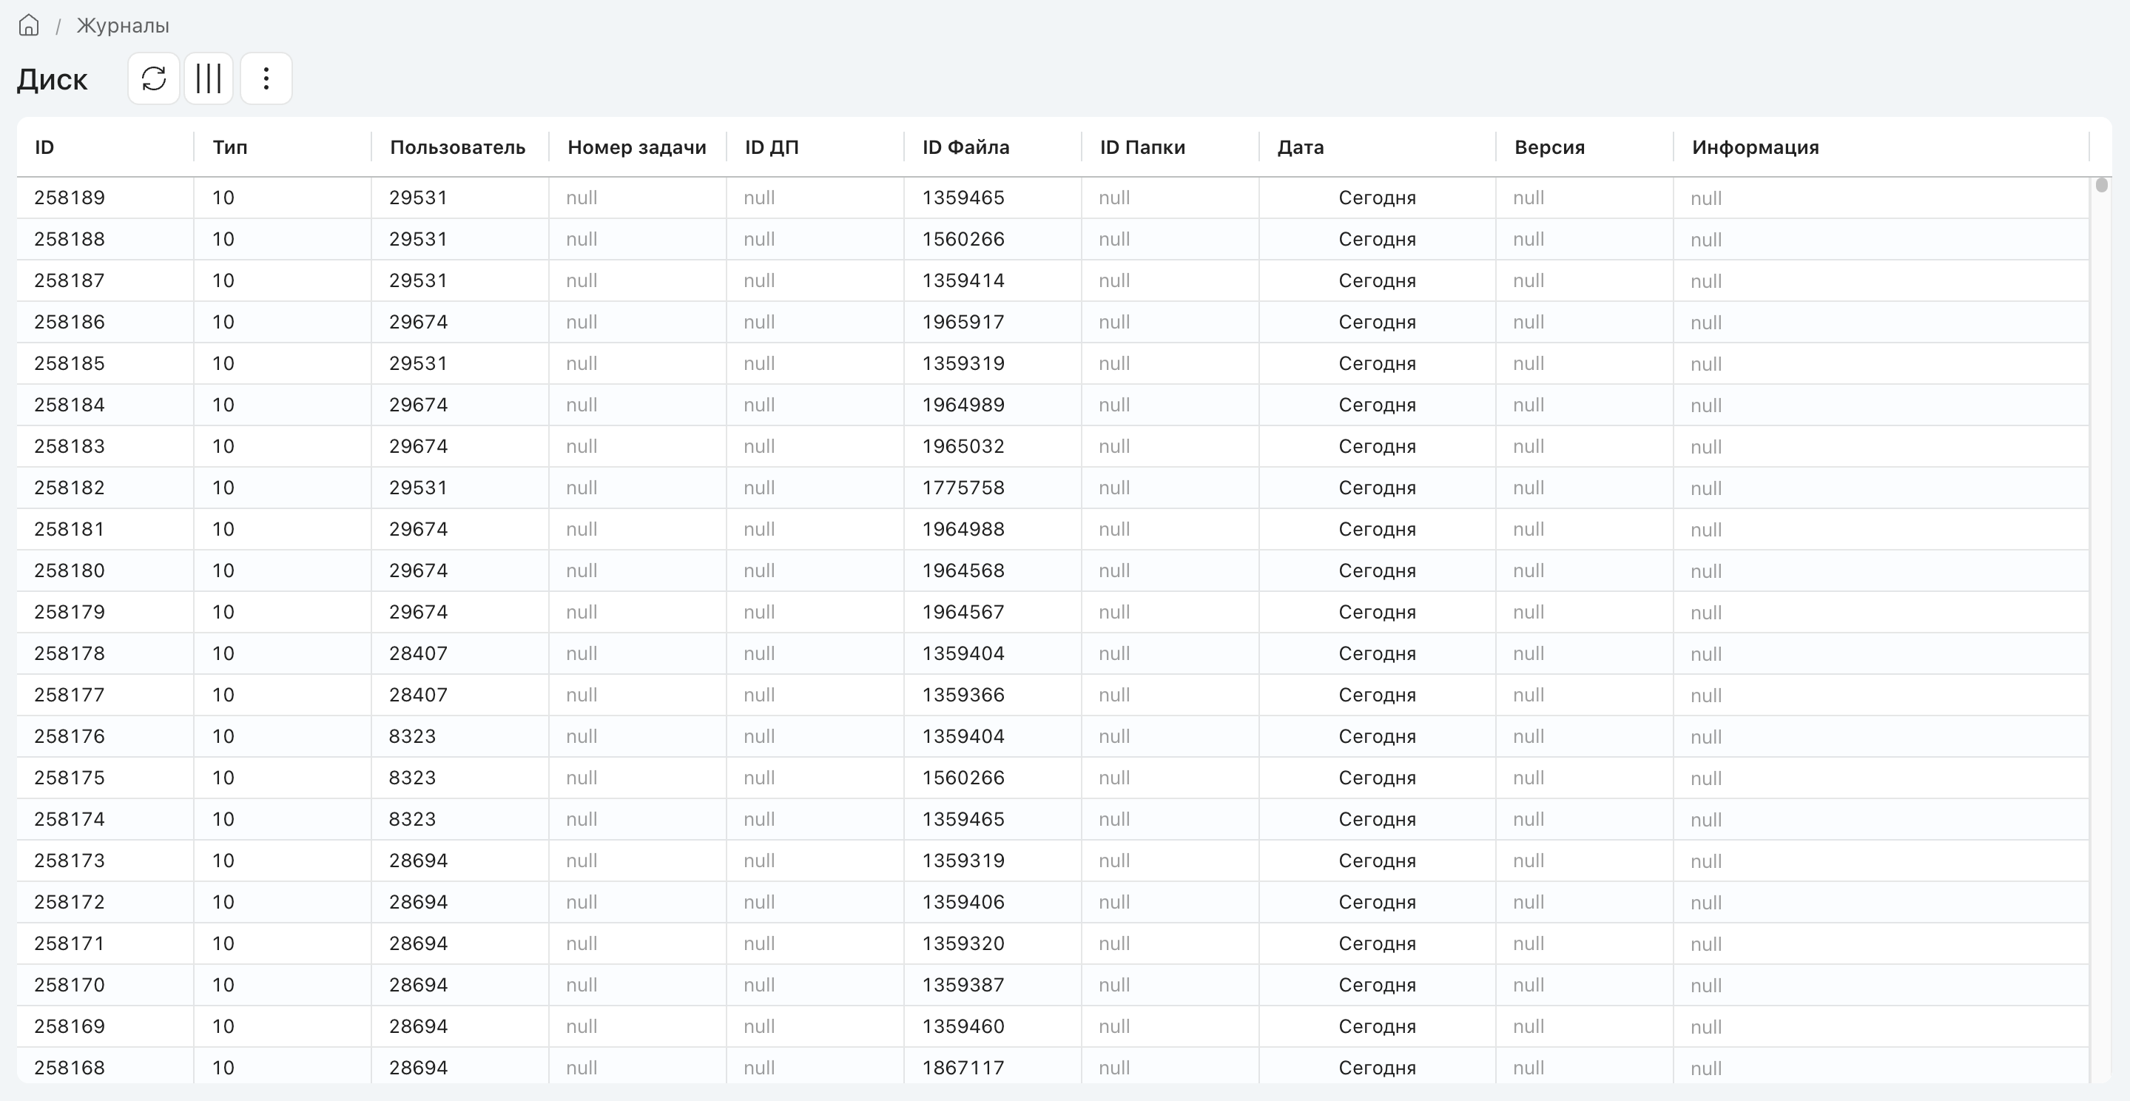This screenshot has height=1101, width=2130.
Task: Open the Журналы breadcrumb link
Action: (124, 26)
